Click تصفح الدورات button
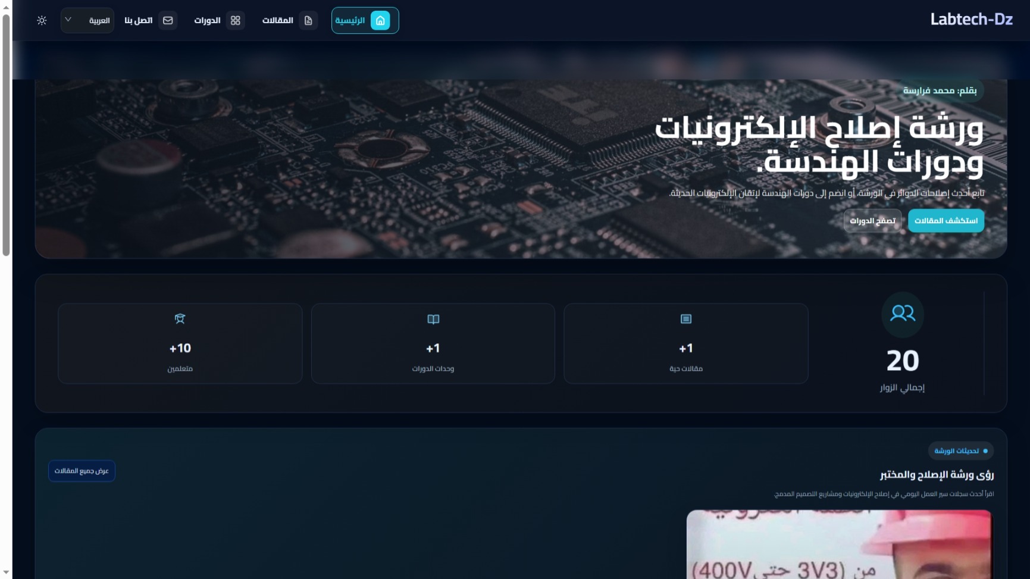The width and height of the screenshot is (1030, 579). tap(872, 221)
